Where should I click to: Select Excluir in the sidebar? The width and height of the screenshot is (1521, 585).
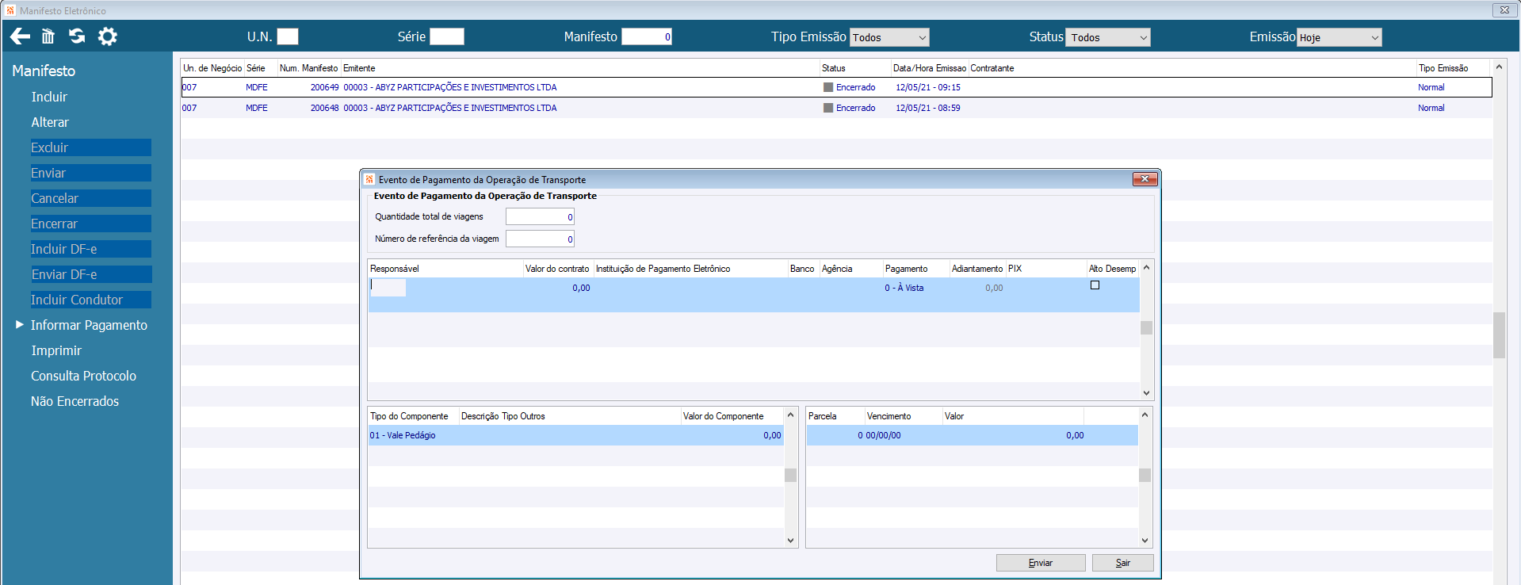(x=90, y=147)
